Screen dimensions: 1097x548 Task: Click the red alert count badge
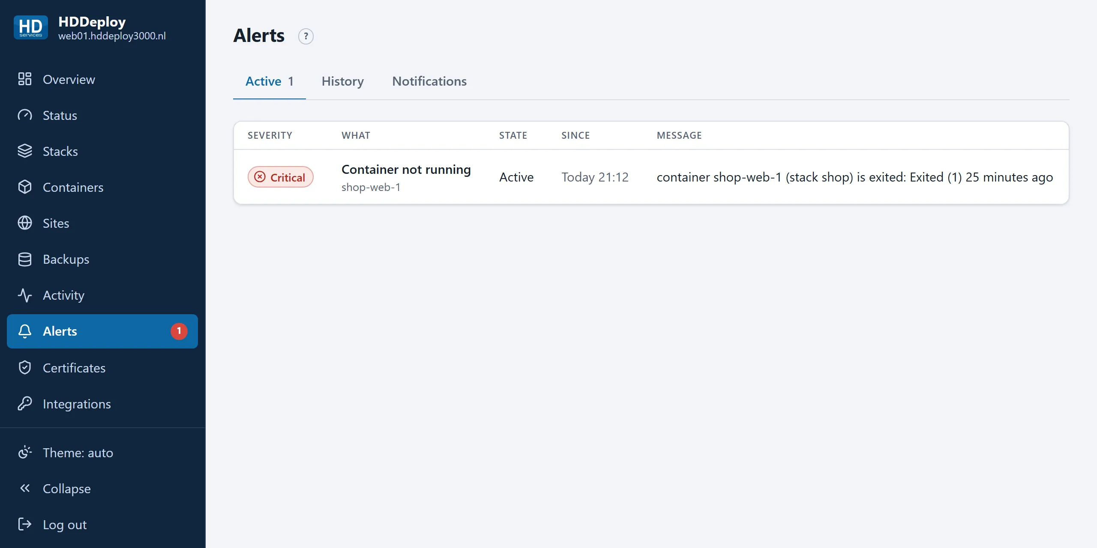click(x=179, y=331)
